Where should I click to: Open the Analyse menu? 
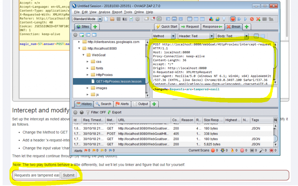[104, 12]
